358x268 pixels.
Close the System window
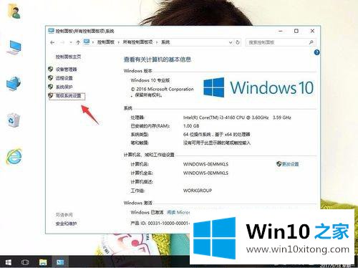312,31
